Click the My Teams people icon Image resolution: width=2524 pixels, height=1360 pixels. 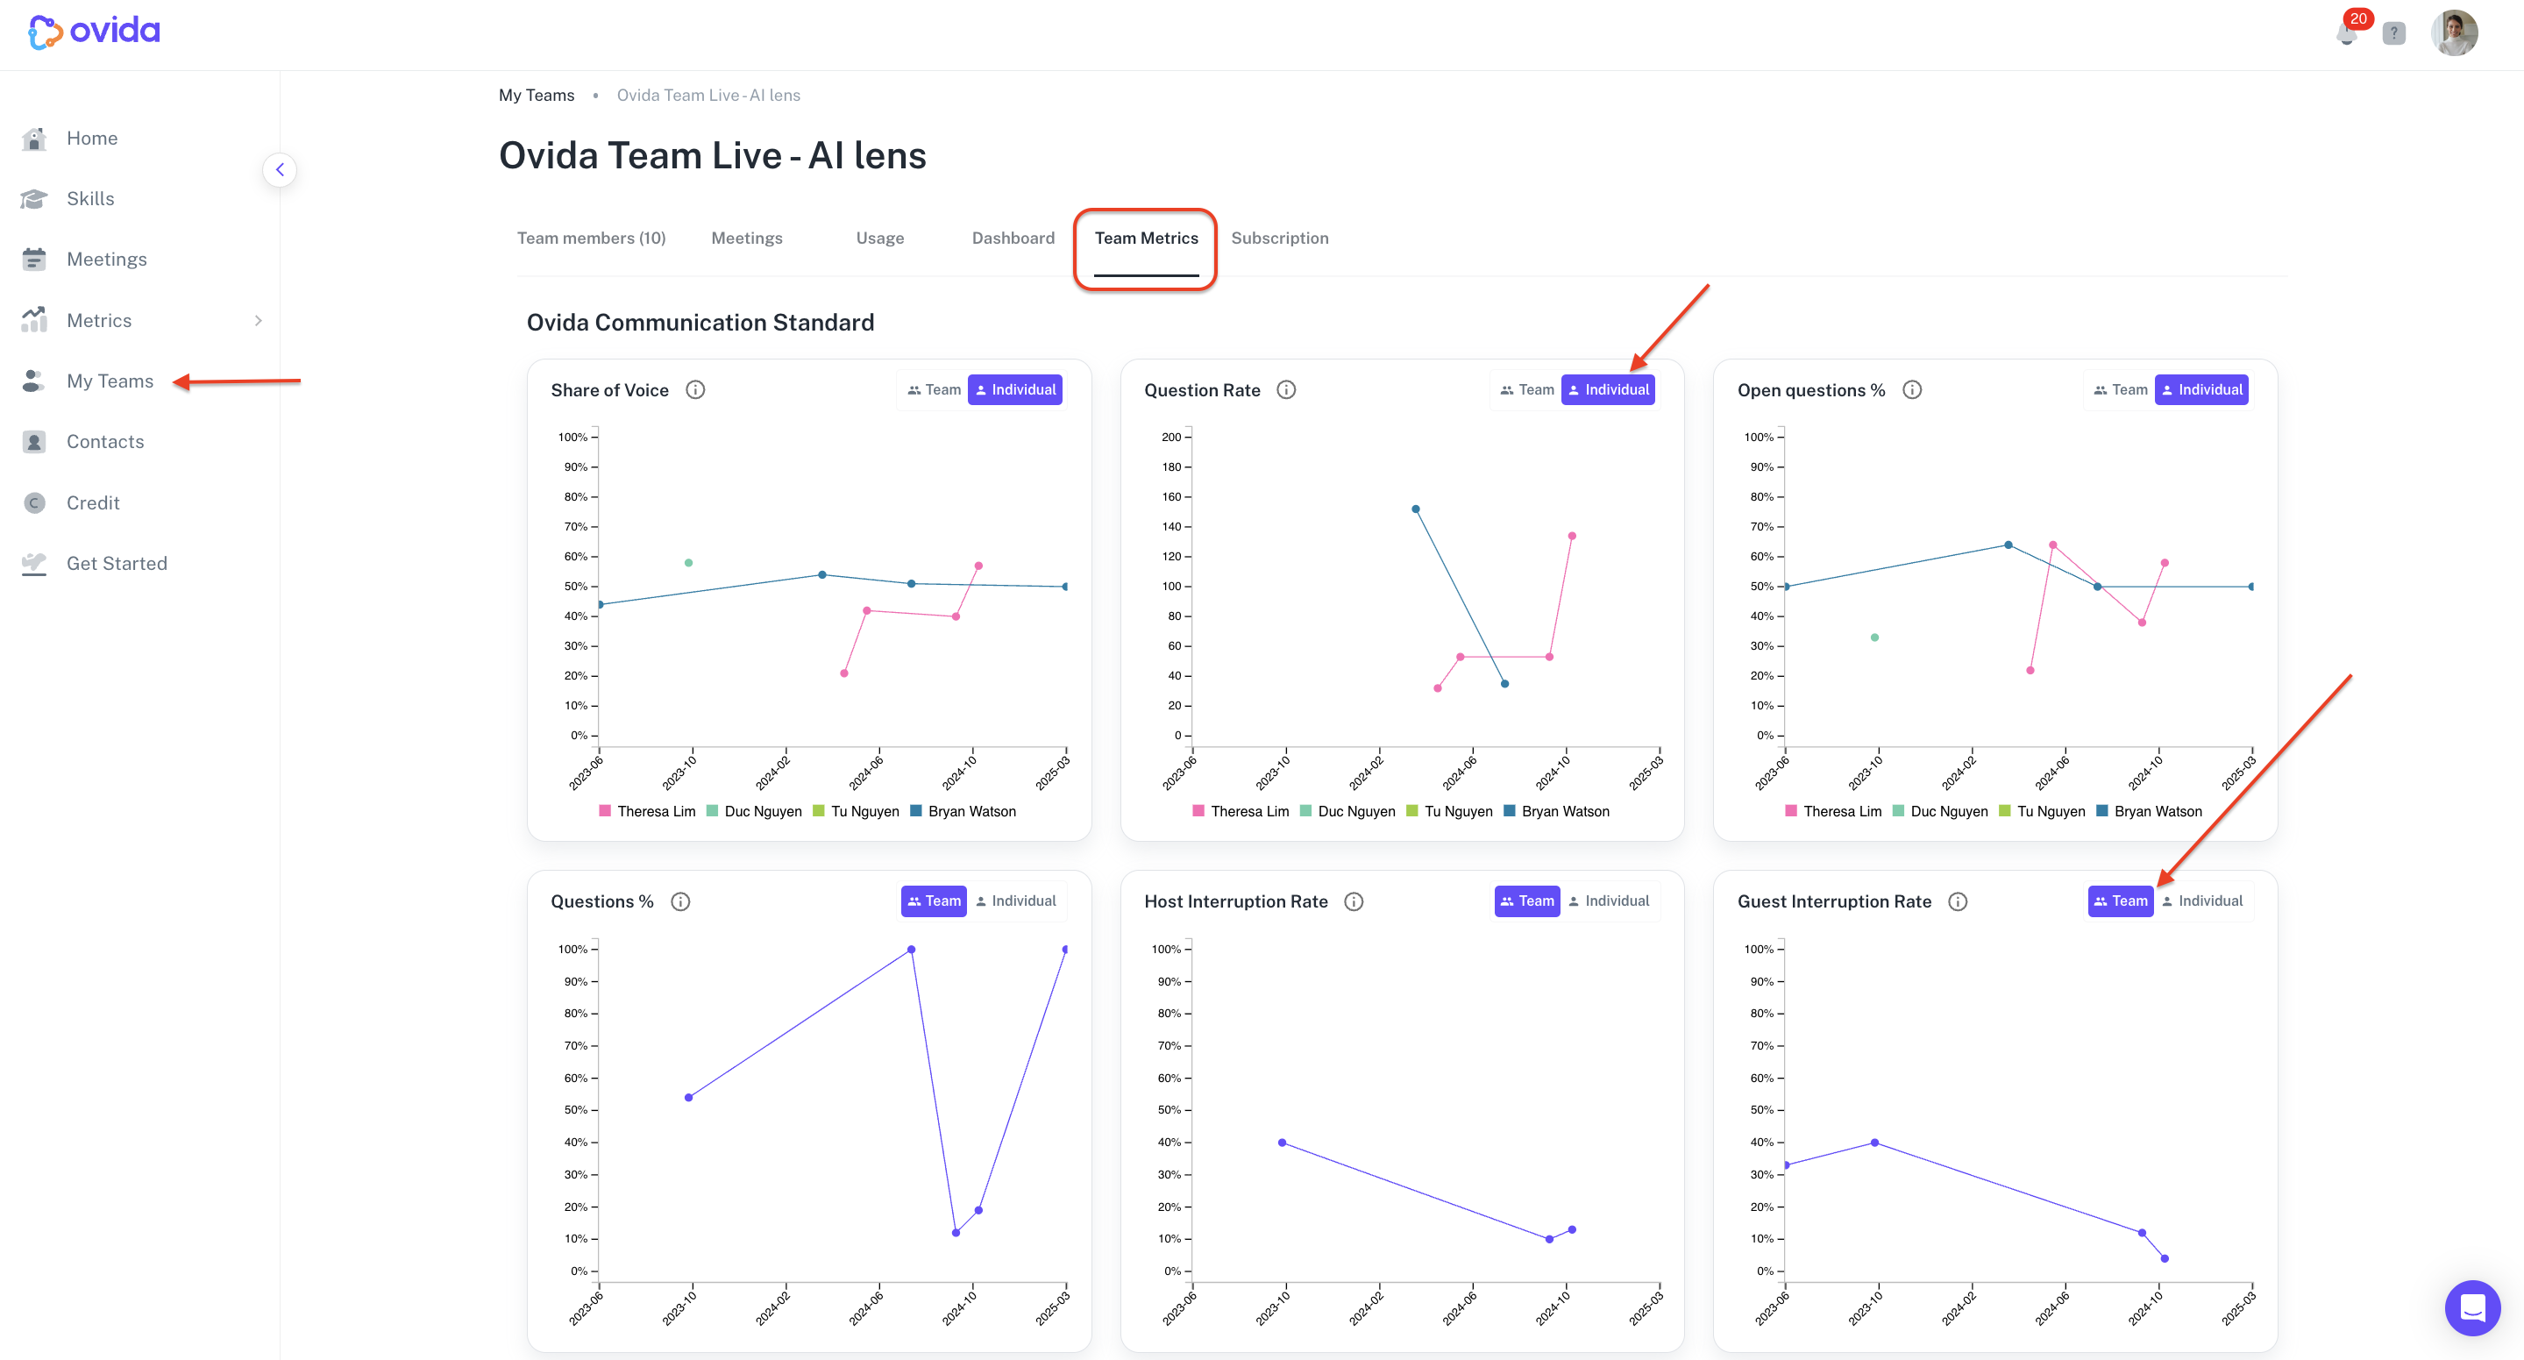(34, 381)
